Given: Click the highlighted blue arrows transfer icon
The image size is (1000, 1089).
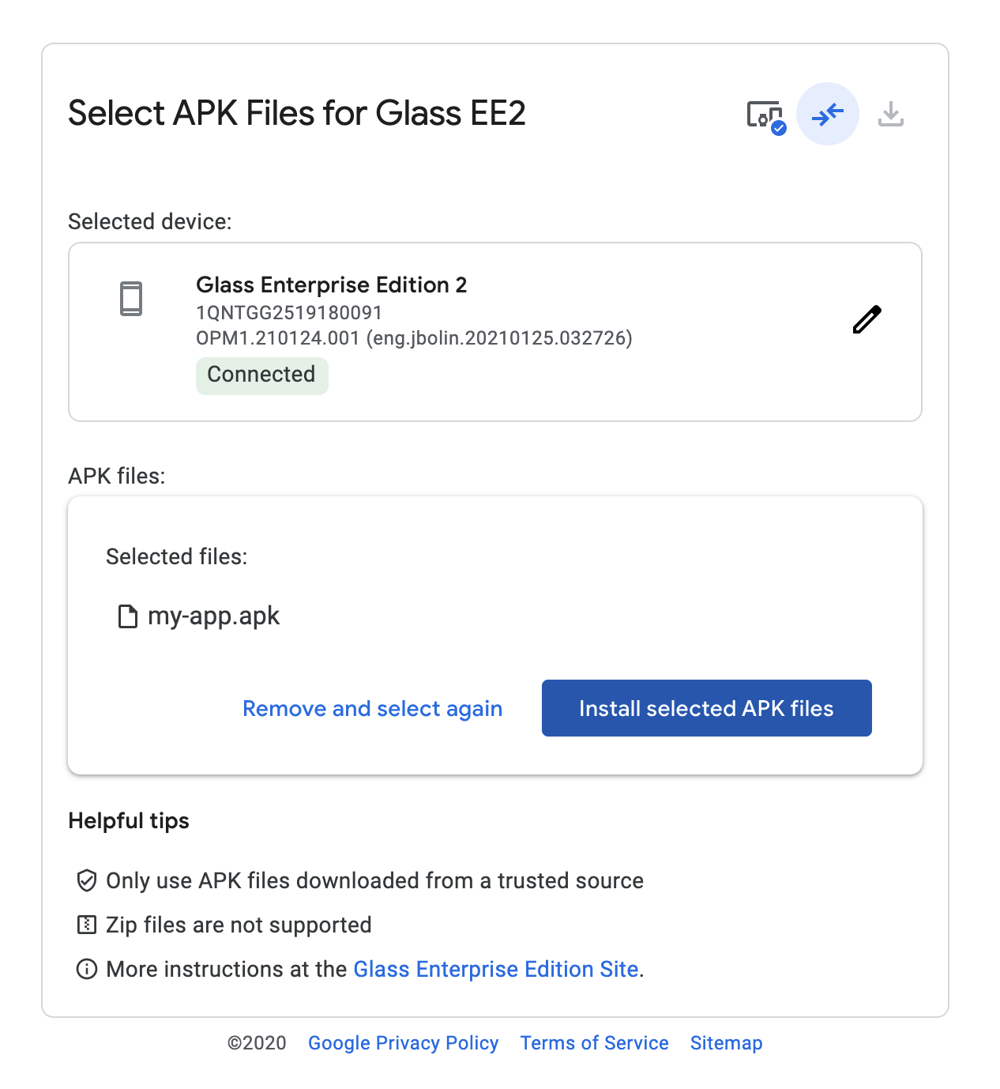Looking at the screenshot, I should click(x=827, y=115).
